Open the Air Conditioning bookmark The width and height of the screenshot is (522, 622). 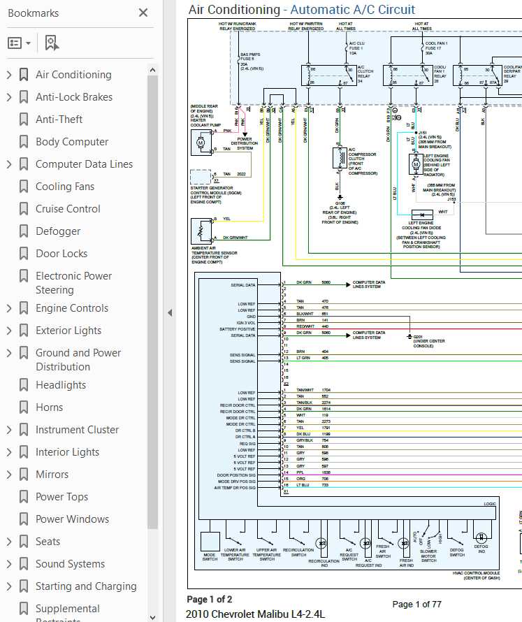[x=73, y=75]
